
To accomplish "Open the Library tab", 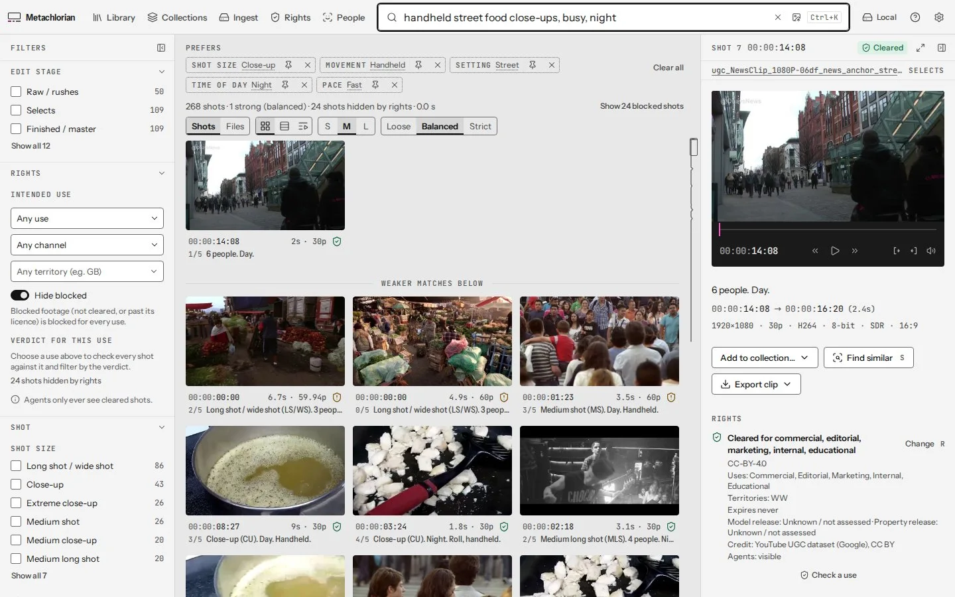I will 114,17.
